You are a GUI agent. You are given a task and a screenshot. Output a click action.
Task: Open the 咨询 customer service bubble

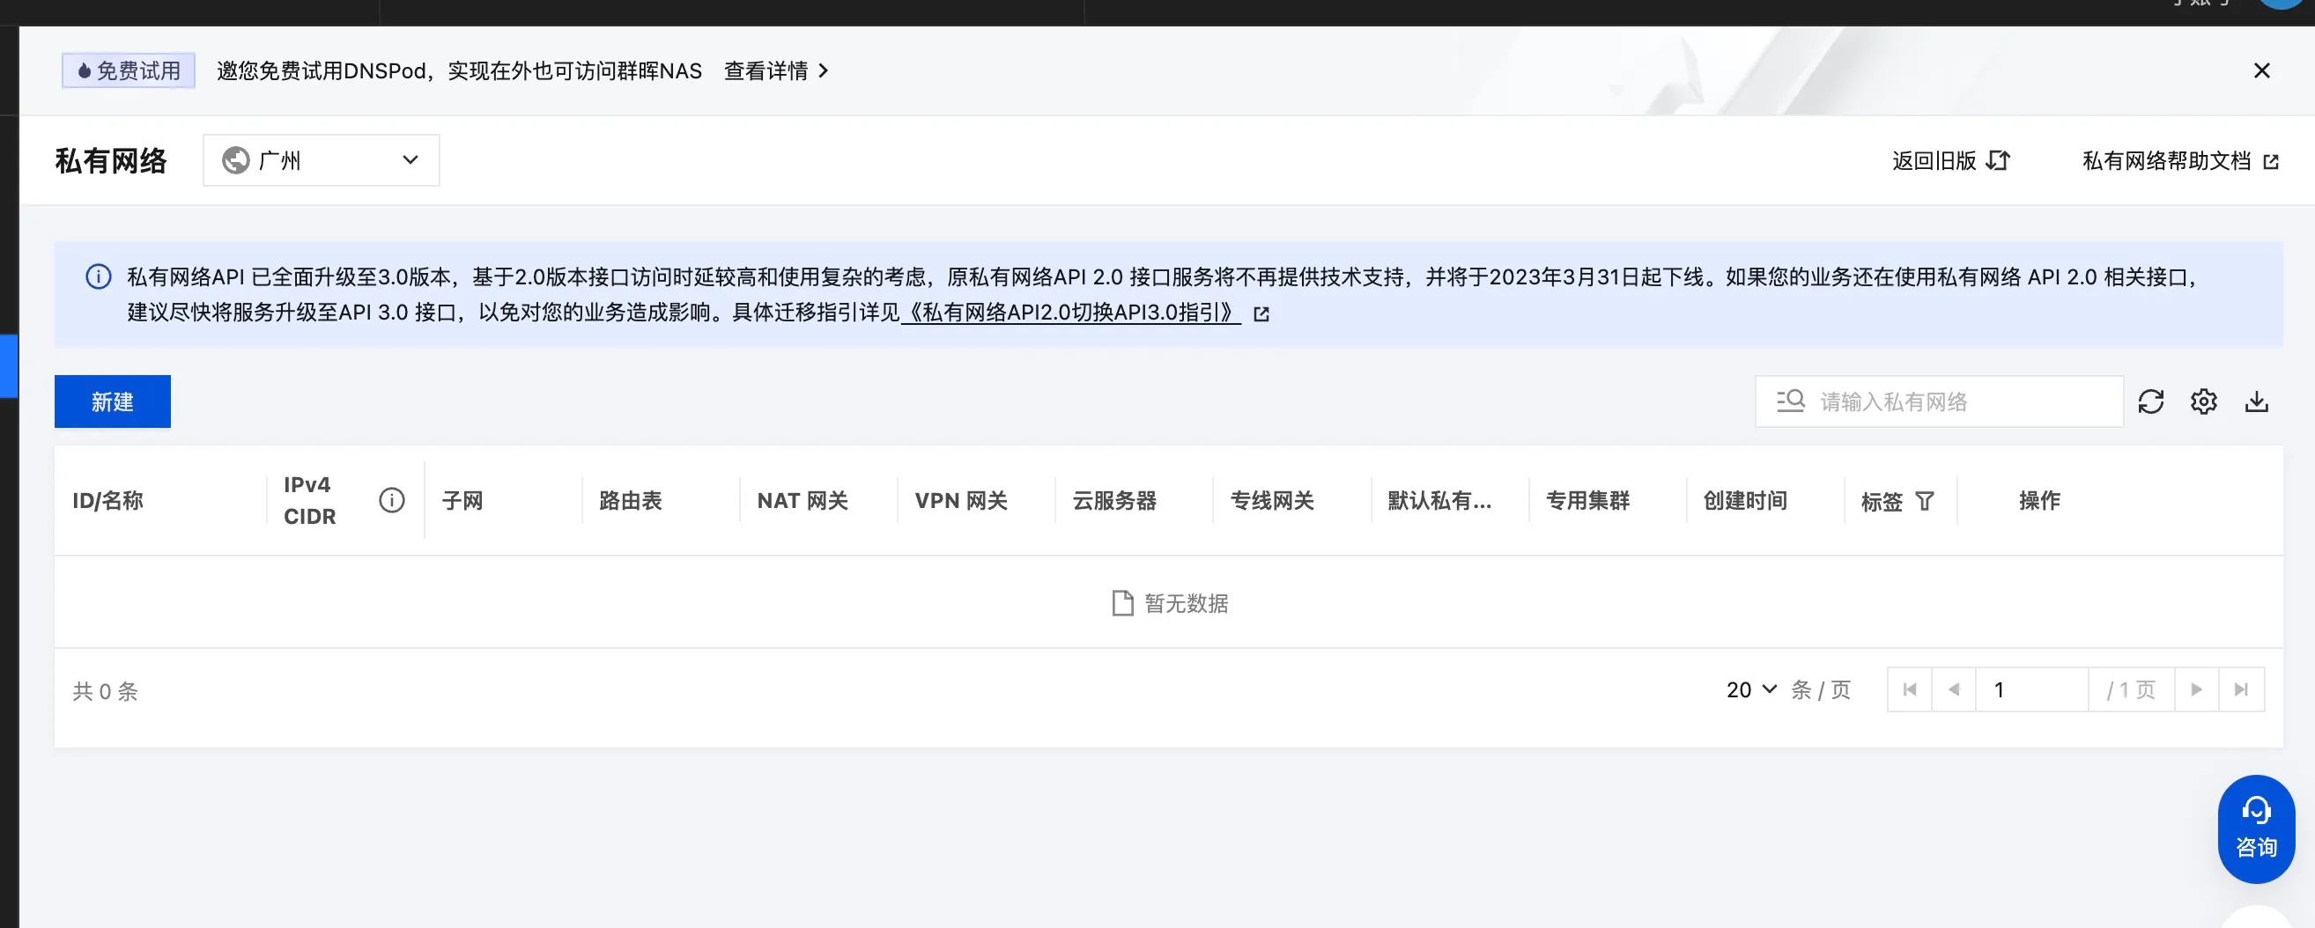pyautogui.click(x=2257, y=827)
